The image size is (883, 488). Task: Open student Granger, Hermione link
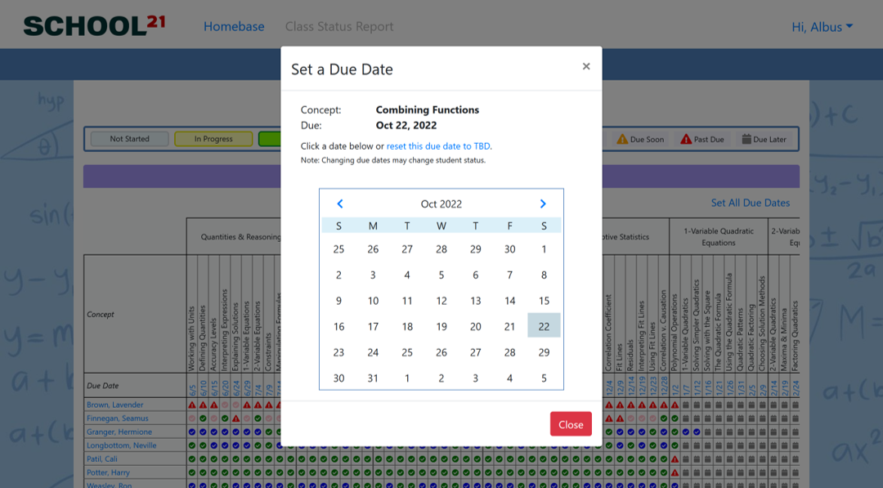click(x=119, y=432)
